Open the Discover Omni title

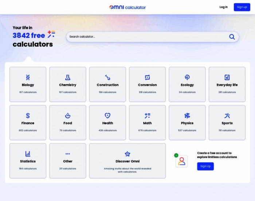click(127, 161)
